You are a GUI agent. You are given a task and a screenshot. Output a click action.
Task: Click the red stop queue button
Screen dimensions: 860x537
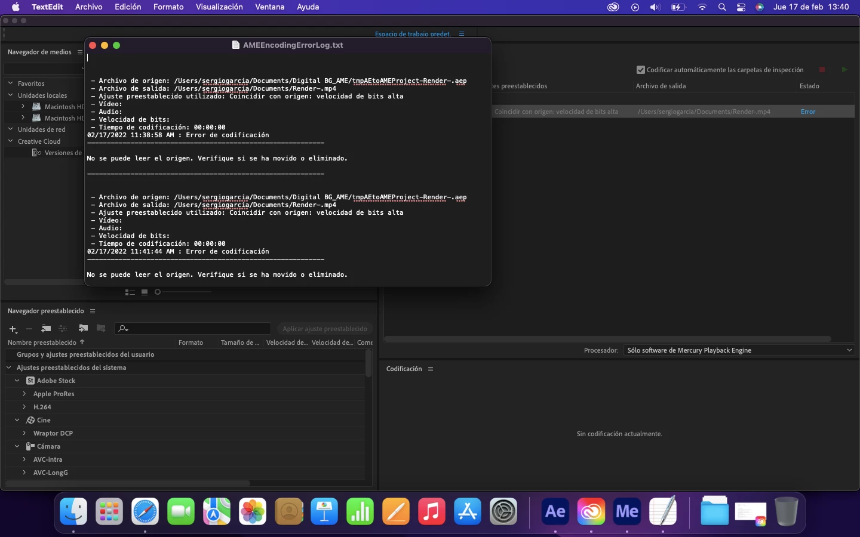[822, 70]
